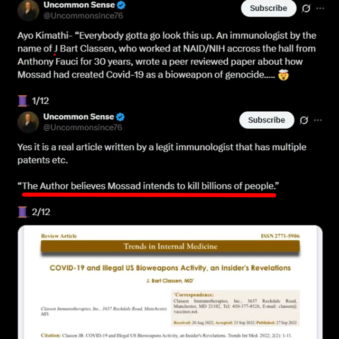Click the Trends in Internal Medicine banner

click(x=170, y=246)
